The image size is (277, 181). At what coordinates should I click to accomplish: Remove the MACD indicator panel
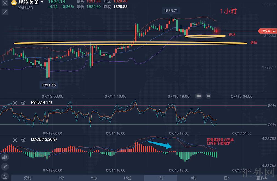pyautogui.click(x=15, y=140)
